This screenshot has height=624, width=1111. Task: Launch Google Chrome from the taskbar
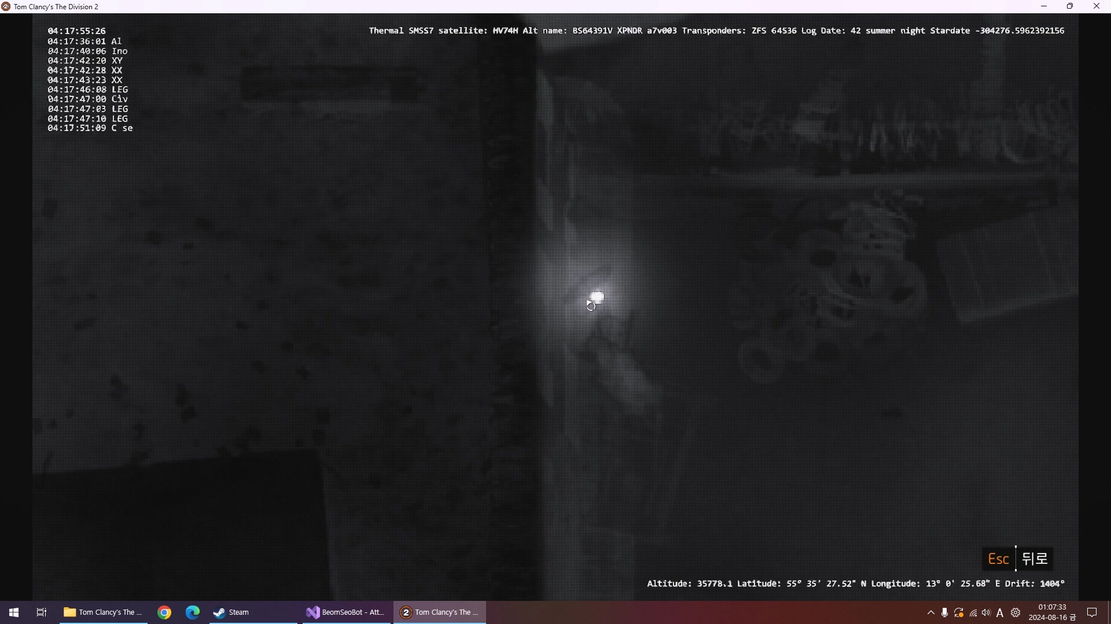click(165, 612)
